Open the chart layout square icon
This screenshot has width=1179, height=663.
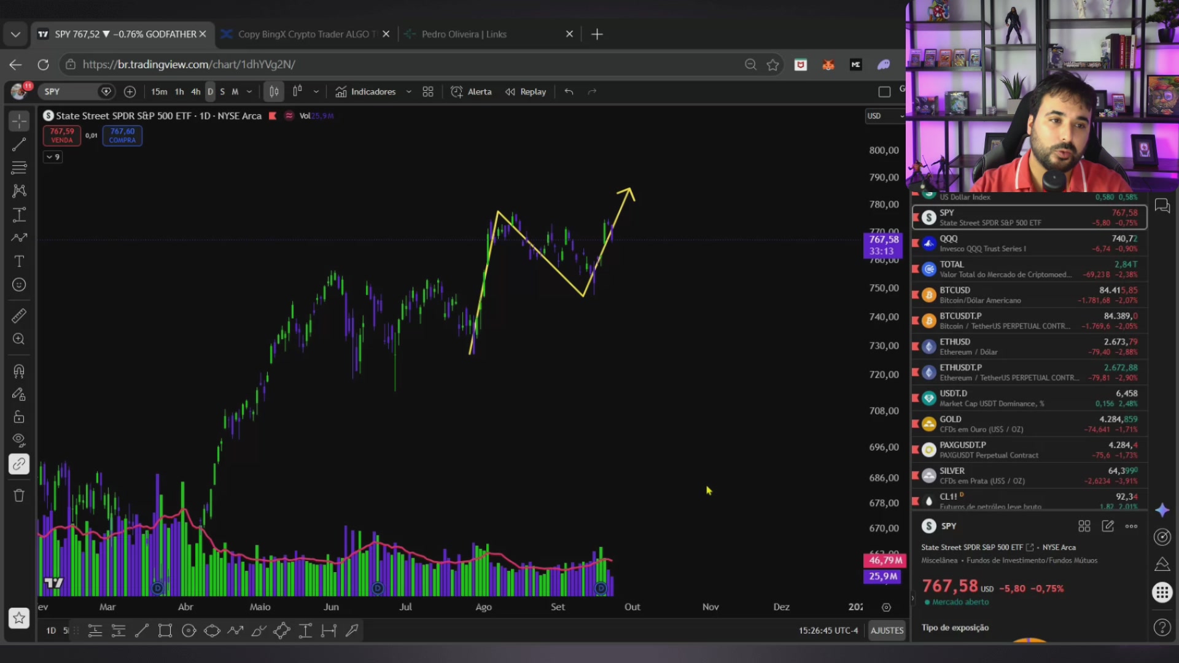click(884, 91)
